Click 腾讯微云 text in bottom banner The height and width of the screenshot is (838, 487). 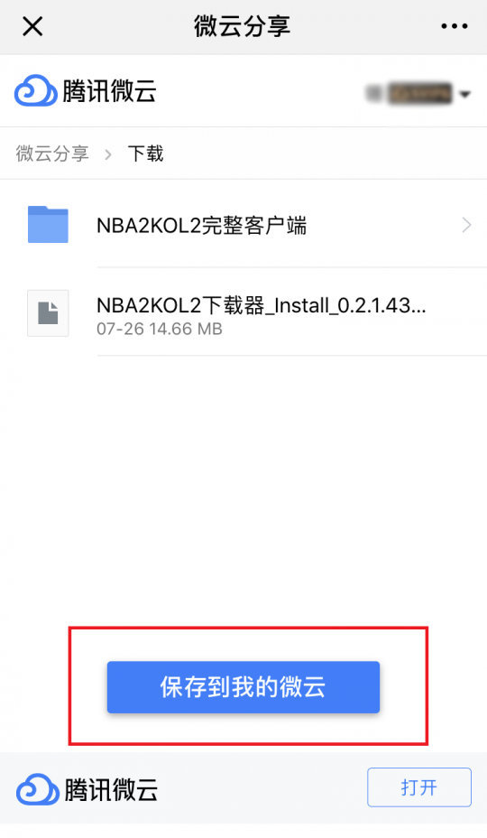pos(111,789)
